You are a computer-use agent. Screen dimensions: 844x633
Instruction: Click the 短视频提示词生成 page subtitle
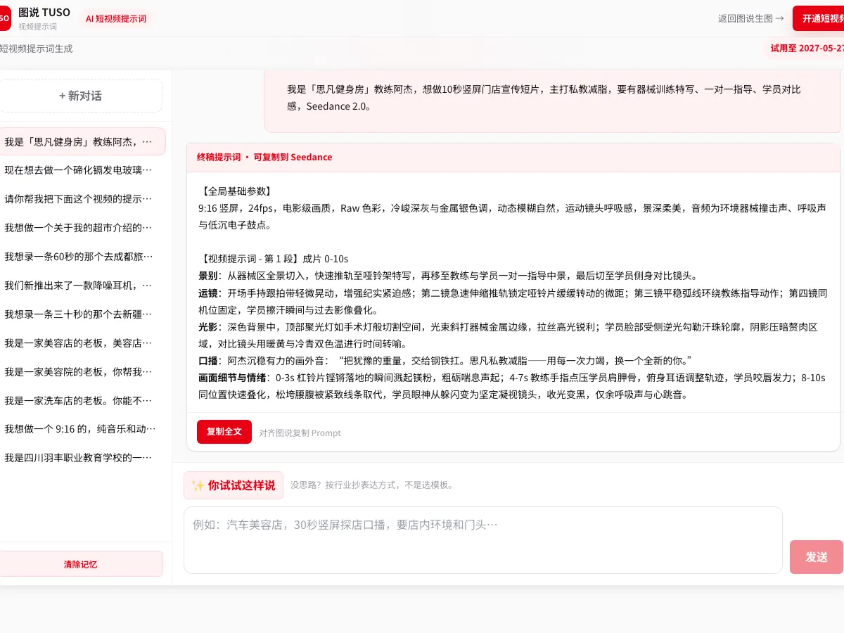tap(35, 49)
